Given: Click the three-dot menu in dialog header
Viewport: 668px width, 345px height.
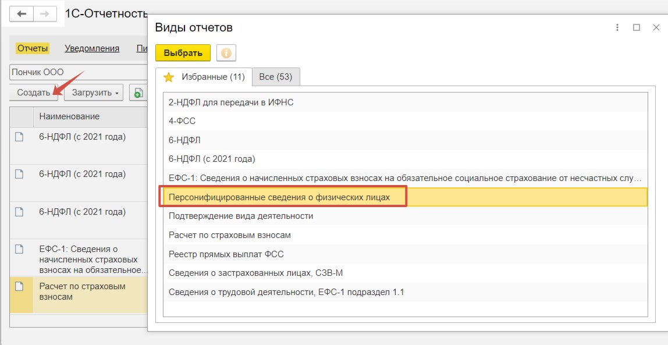Looking at the screenshot, I should (617, 28).
